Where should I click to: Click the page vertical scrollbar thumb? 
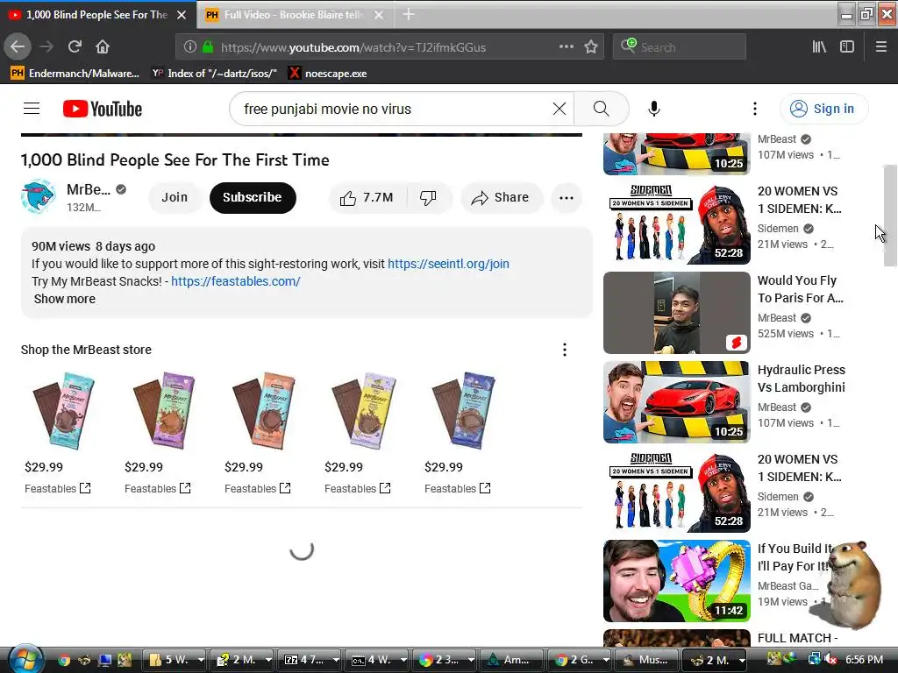pyautogui.click(x=890, y=216)
